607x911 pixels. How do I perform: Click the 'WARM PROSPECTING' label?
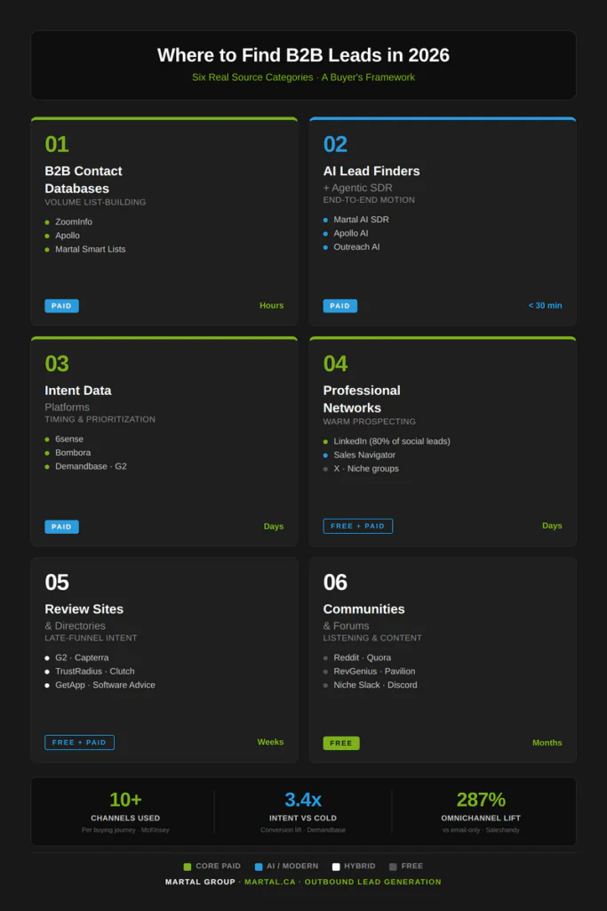(x=370, y=422)
